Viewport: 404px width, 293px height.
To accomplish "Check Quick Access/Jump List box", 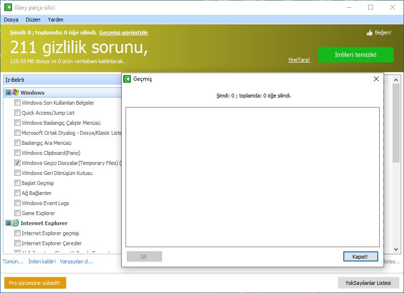I will tap(17, 112).
